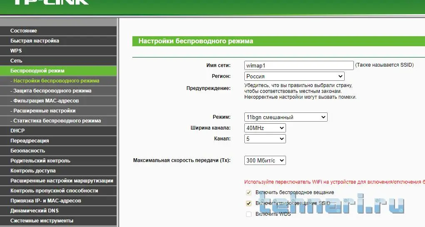
Task: Open Максимальная скорость передачи dropdown 300 Мбит/с
Action: click(x=265, y=160)
